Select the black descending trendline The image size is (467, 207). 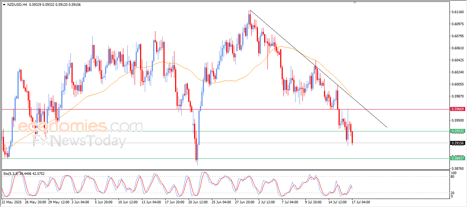tap(318, 68)
